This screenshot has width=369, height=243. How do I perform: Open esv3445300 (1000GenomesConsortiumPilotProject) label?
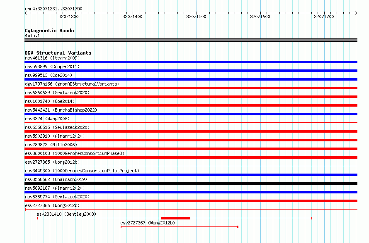tap(82, 171)
